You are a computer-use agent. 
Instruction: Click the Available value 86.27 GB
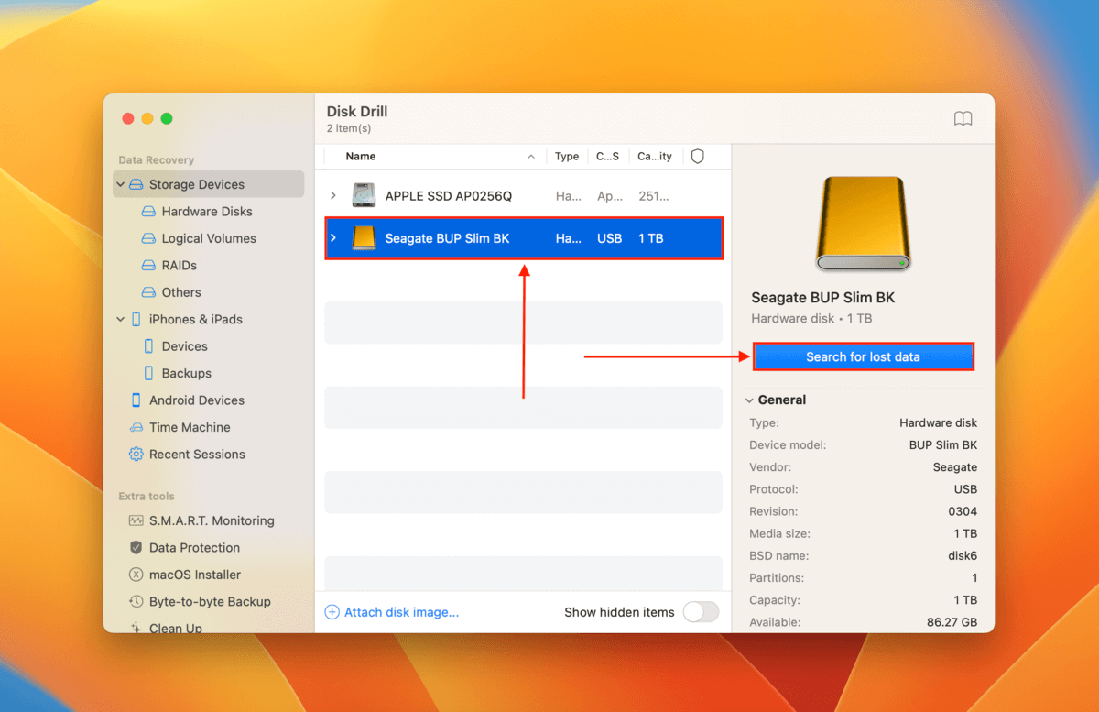coord(952,622)
